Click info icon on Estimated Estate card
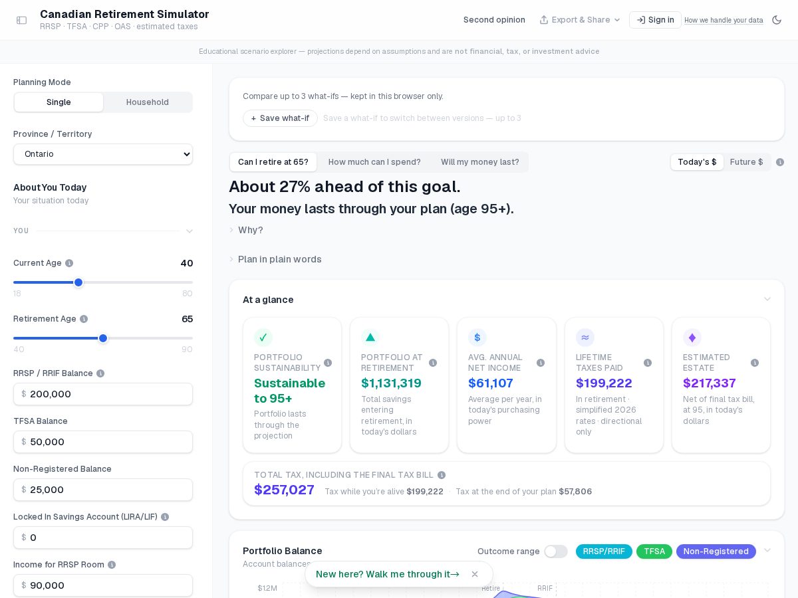Screen dimensions: 798x598 point(755,363)
